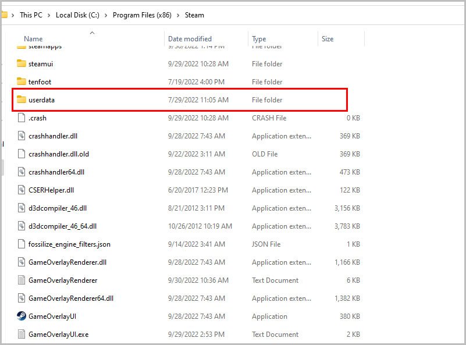Go to Local Disk (C:) breadcrumb

point(77,15)
